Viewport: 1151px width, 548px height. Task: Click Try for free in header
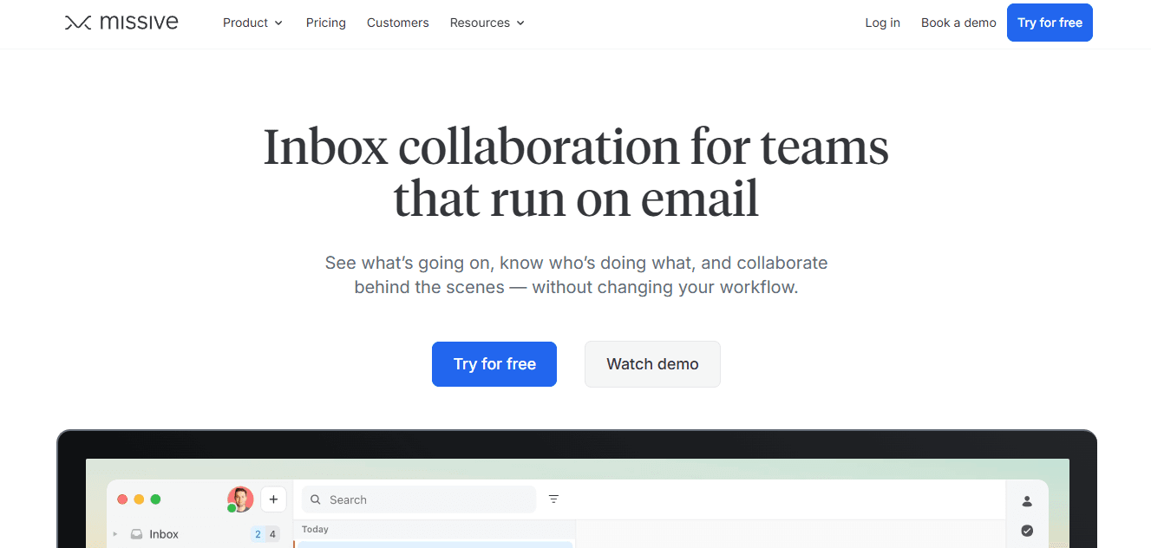(x=1050, y=23)
